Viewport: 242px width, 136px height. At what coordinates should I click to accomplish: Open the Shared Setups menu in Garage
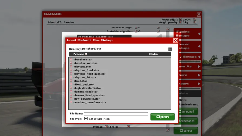pos(190,46)
